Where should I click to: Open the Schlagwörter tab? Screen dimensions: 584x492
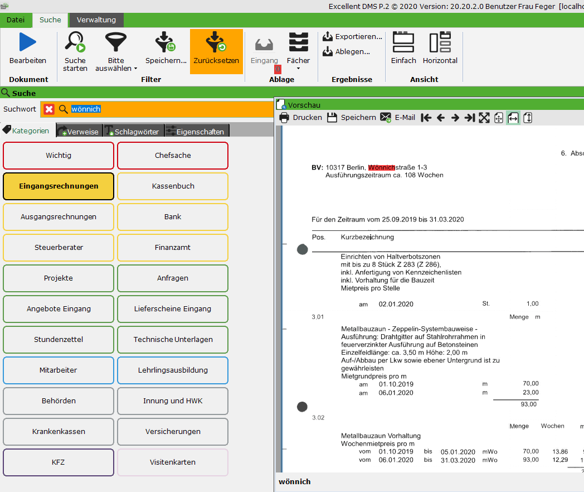coord(133,131)
